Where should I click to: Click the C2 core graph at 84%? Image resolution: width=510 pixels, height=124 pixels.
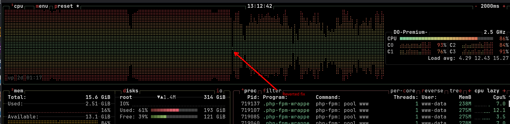[x=478, y=45]
